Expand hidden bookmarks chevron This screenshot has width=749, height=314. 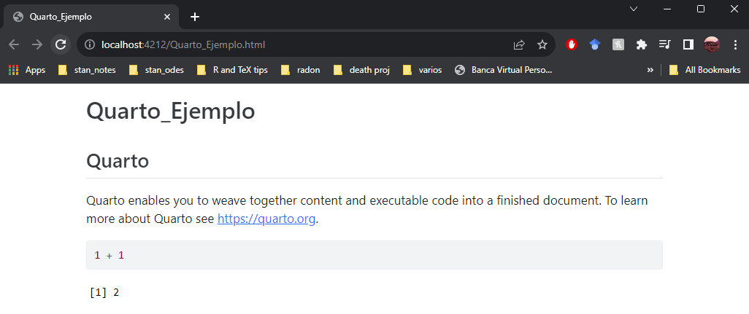coord(650,70)
